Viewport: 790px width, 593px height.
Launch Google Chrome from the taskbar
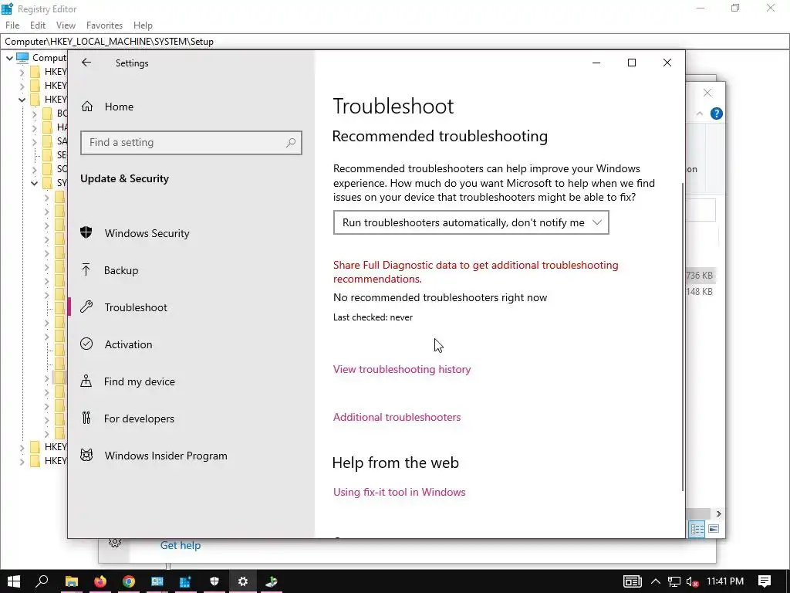[x=129, y=581]
